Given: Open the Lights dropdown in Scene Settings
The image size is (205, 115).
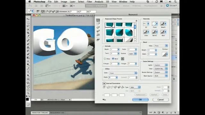Looking at the screenshot, I should (160, 65).
